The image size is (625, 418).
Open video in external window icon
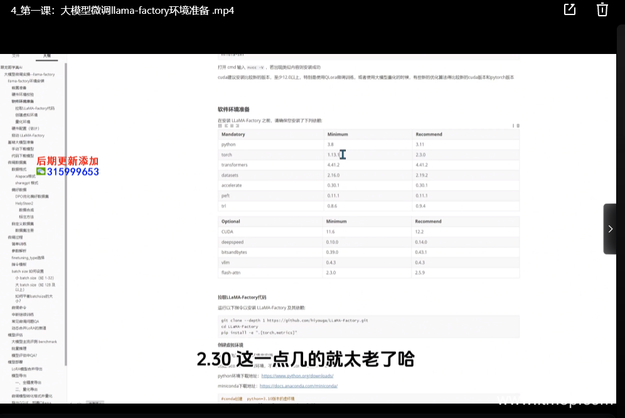click(x=569, y=9)
